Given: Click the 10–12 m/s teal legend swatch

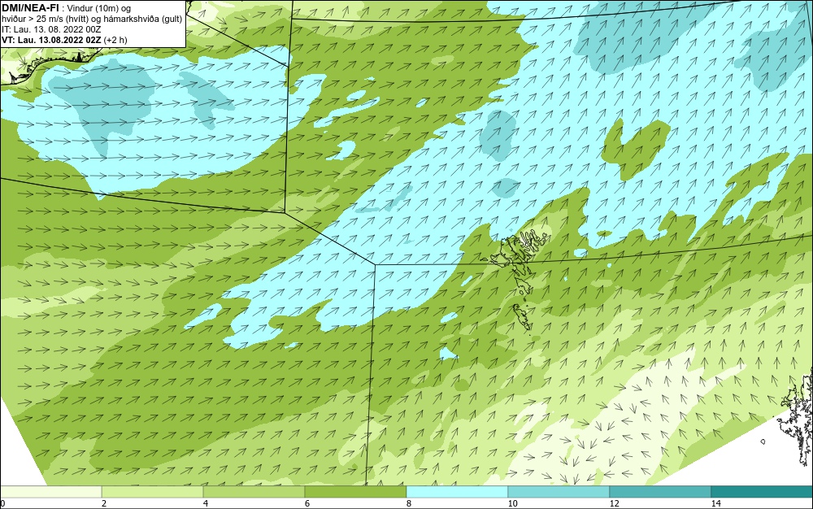Looking at the screenshot, I should 559,492.
